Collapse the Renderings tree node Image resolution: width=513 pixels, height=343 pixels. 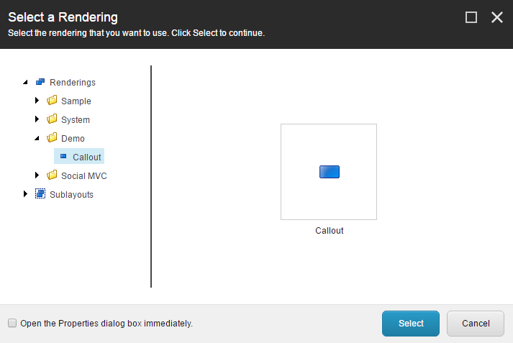coord(26,83)
